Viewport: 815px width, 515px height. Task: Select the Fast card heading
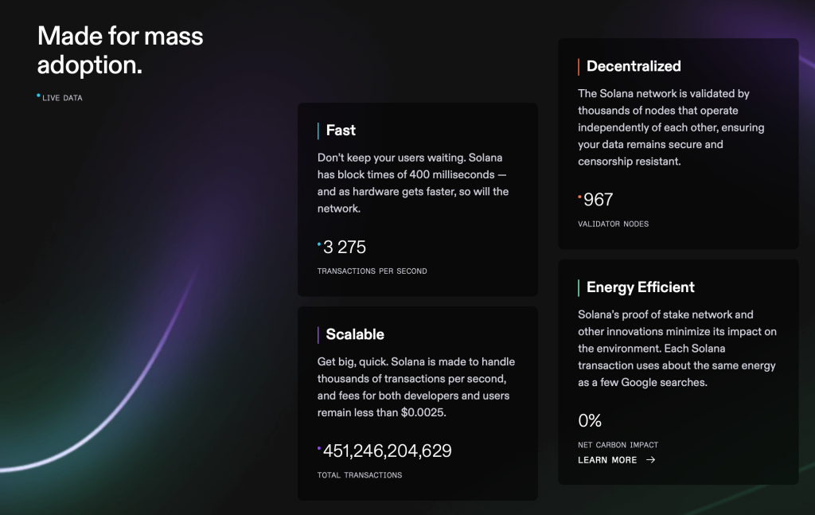tap(341, 131)
